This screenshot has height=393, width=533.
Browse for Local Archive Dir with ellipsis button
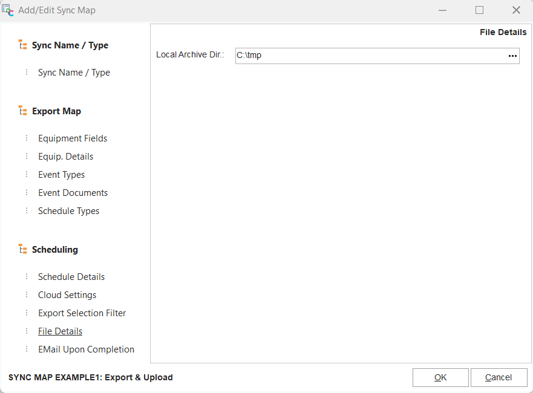[512, 56]
